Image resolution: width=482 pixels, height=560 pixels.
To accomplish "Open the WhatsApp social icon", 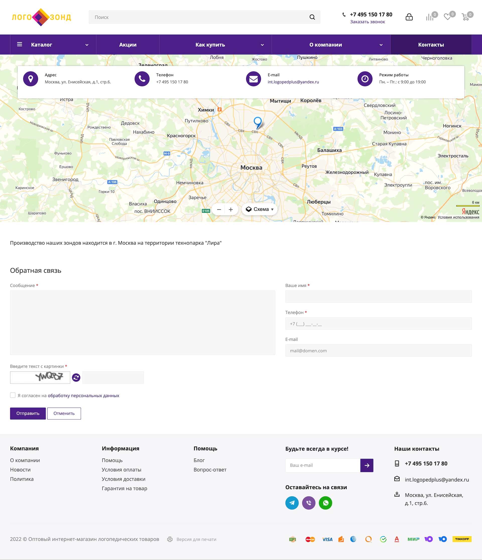I will [326, 503].
